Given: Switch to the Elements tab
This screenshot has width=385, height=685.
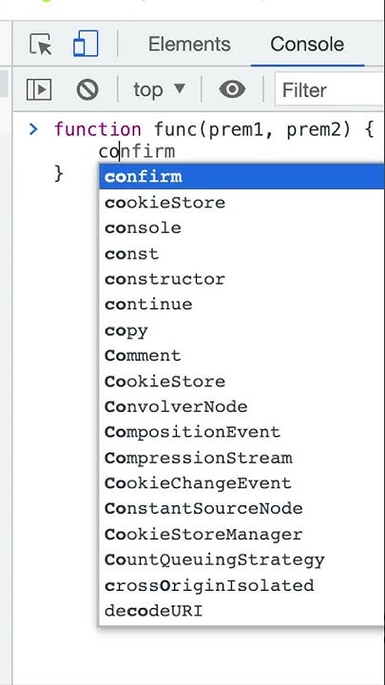Looking at the screenshot, I should coord(189,44).
